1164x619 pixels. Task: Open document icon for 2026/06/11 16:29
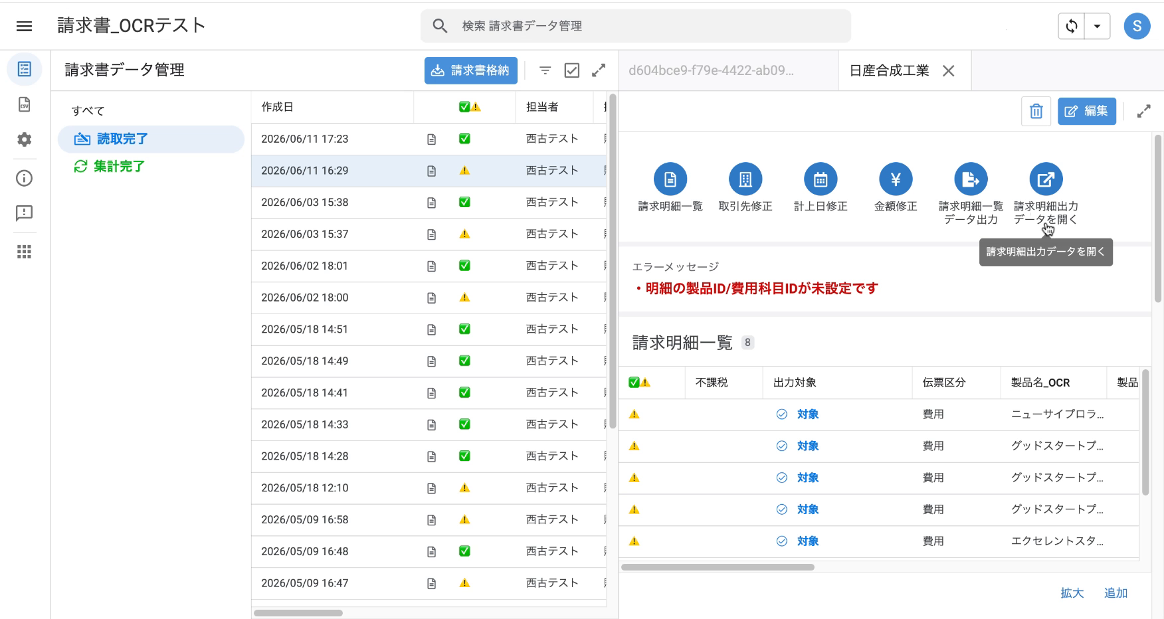point(431,171)
